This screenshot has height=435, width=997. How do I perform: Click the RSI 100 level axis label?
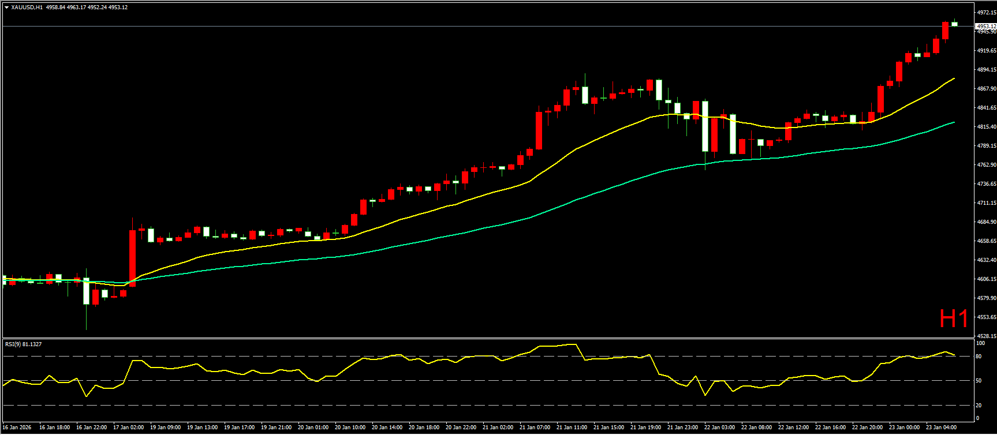(980, 343)
